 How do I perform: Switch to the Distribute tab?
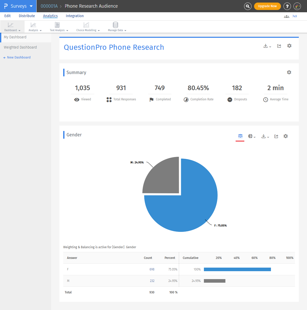tap(27, 16)
